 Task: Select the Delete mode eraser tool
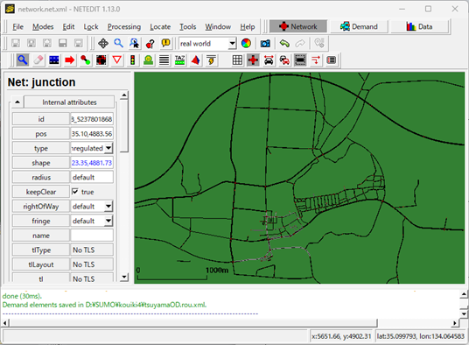coord(38,60)
